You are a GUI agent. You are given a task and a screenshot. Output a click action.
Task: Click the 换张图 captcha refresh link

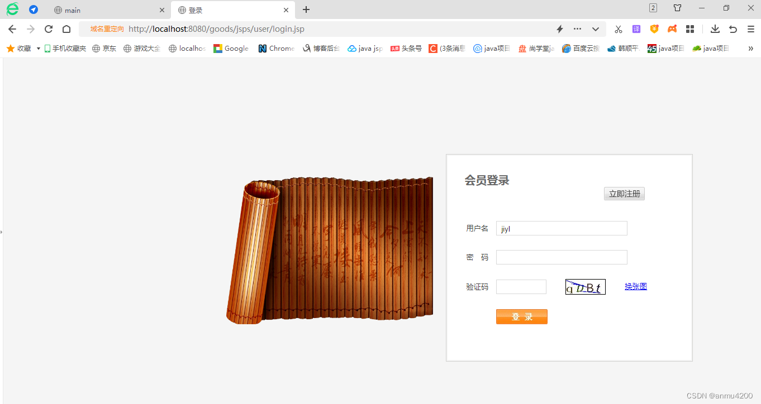[636, 286]
